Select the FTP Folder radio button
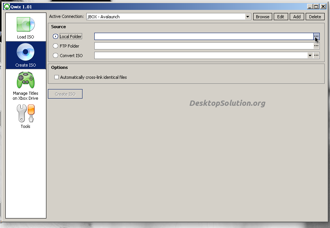This screenshot has height=228, width=330. pos(56,46)
